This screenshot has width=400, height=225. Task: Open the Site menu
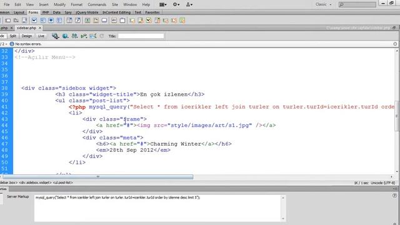[x=115, y=4]
